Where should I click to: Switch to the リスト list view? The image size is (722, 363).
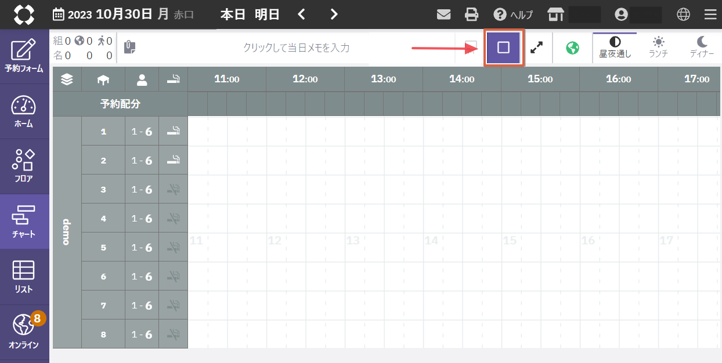[24, 277]
